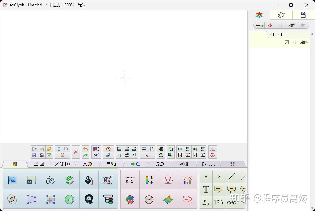Open the palette styles tab

pos(281,15)
